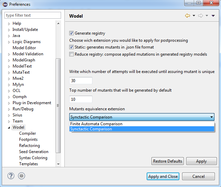Open the Forward history dropdown arrow
The image size is (221, 187).
click(x=207, y=16)
